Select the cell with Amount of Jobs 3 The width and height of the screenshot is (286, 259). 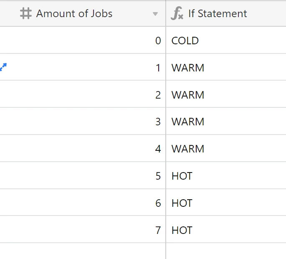(x=83, y=121)
